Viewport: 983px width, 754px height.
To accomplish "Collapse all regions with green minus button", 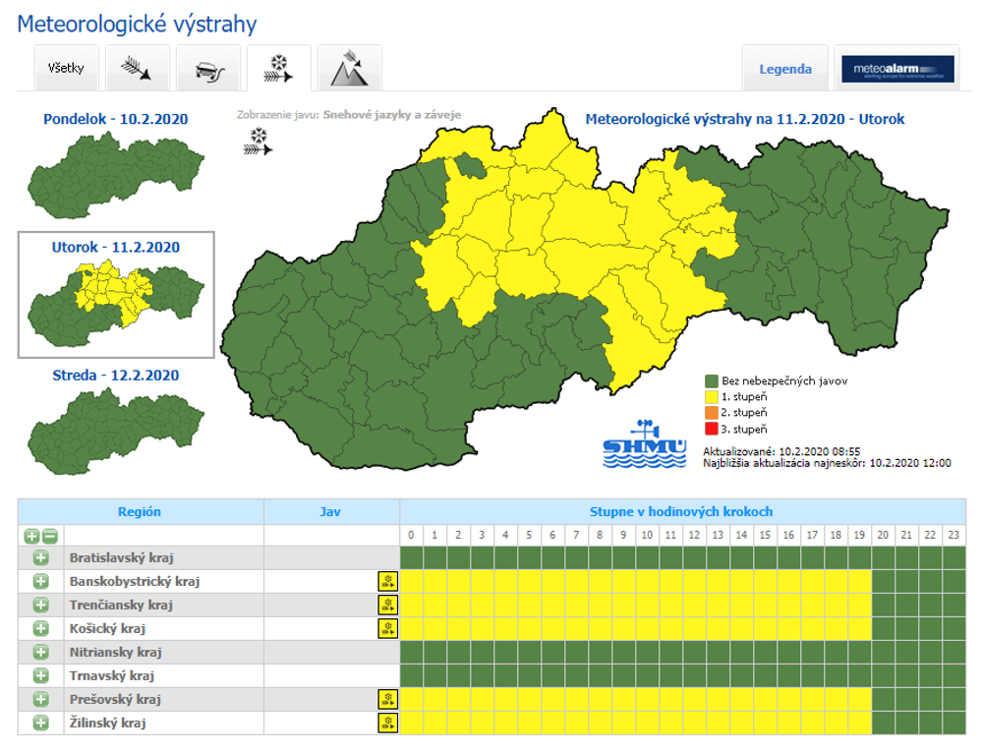I will tap(49, 537).
